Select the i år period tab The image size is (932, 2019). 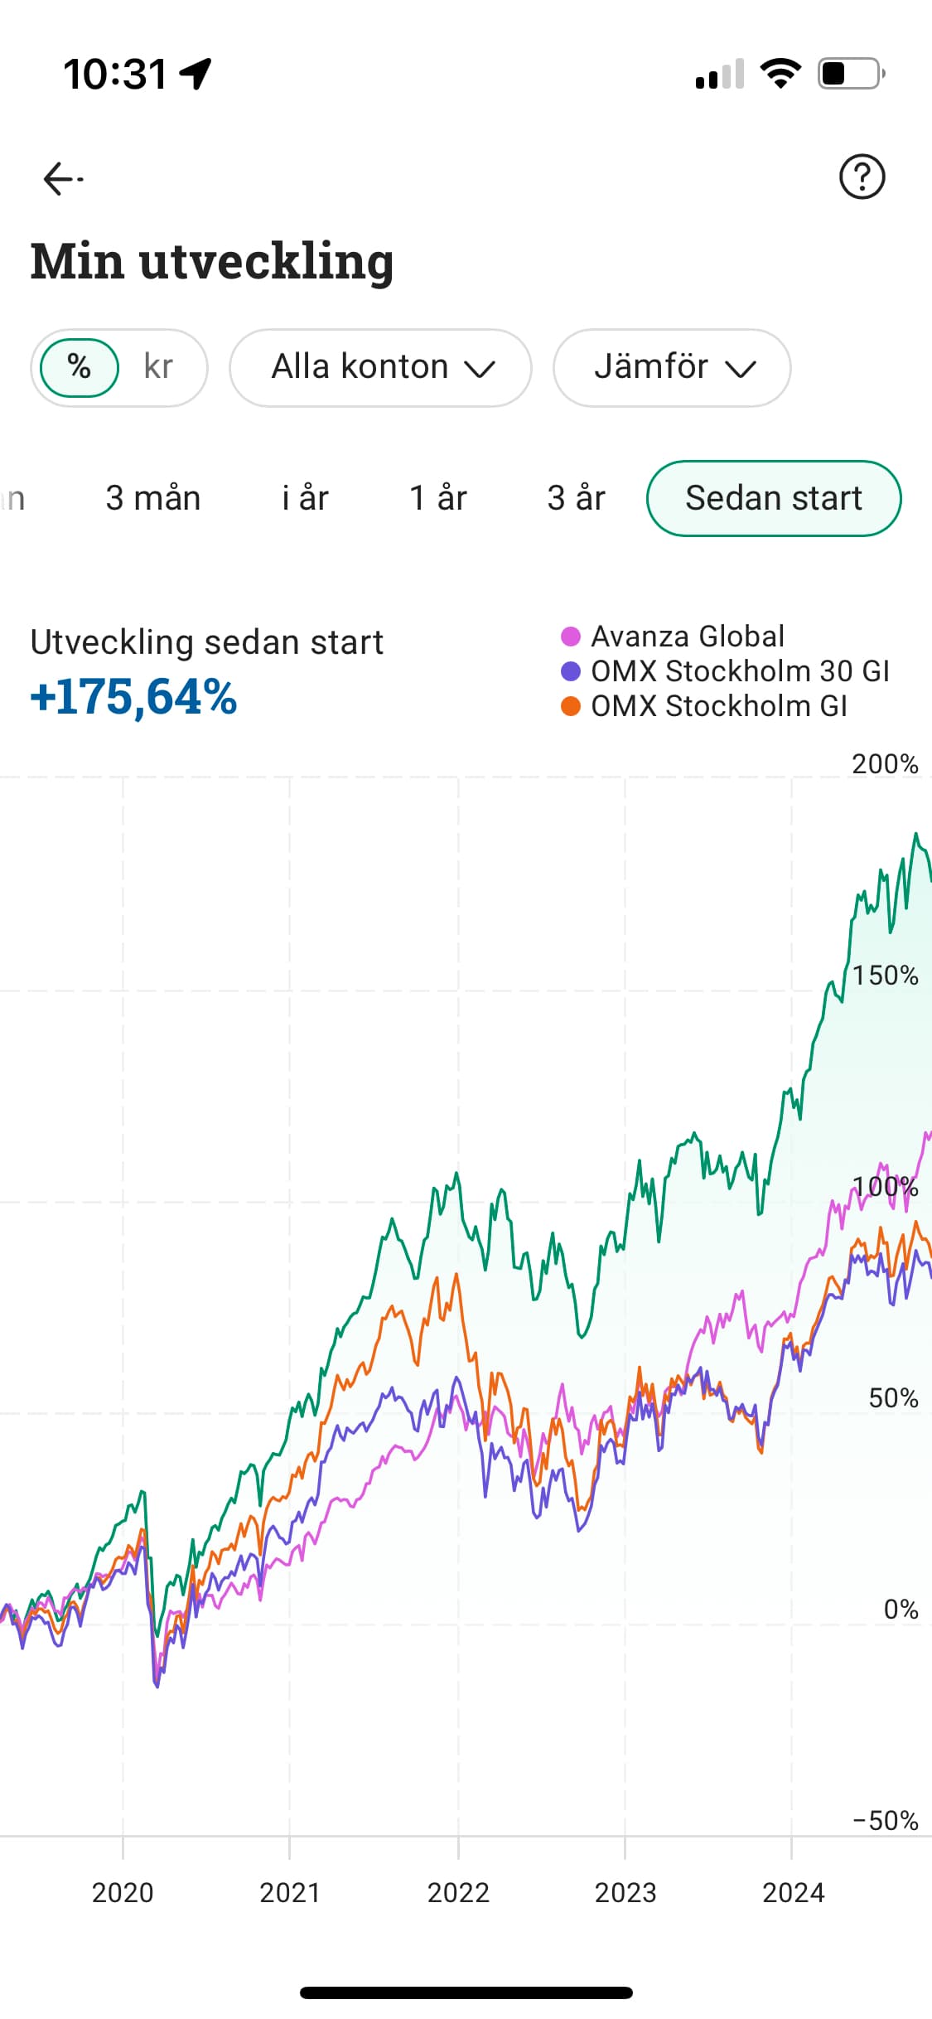[x=305, y=498]
